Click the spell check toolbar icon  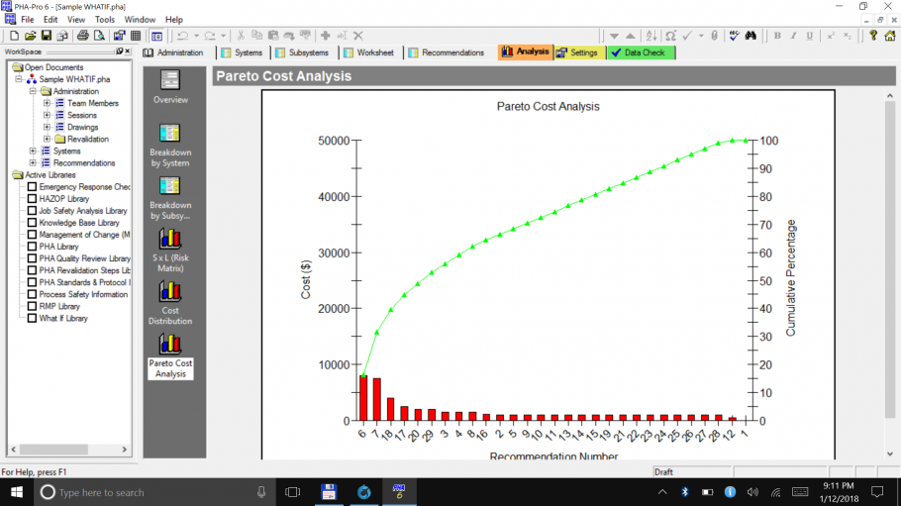pyautogui.click(x=734, y=36)
